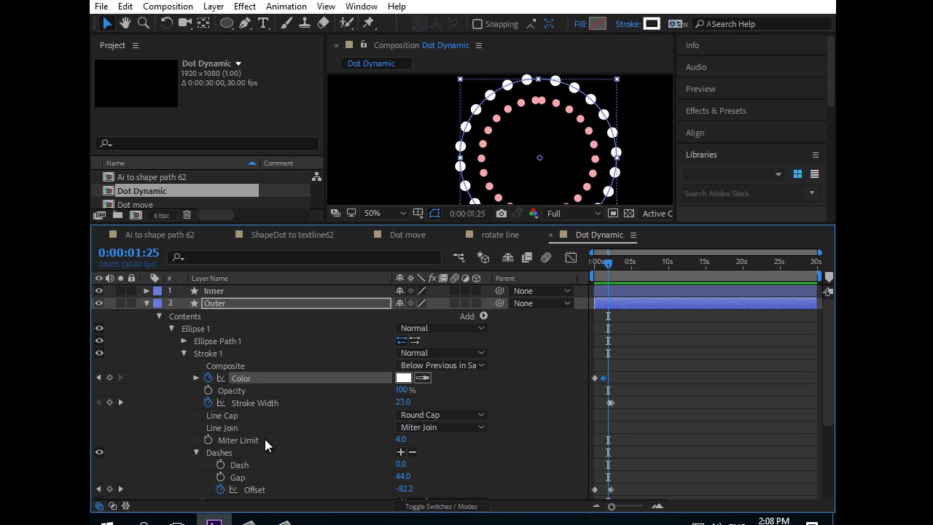Toggle visibility of Ellipse 1

pyautogui.click(x=99, y=328)
